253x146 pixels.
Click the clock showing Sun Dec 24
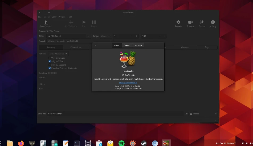(x=226, y=143)
